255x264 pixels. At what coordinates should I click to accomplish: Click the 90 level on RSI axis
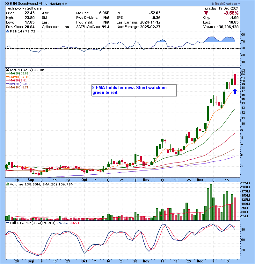243,35
